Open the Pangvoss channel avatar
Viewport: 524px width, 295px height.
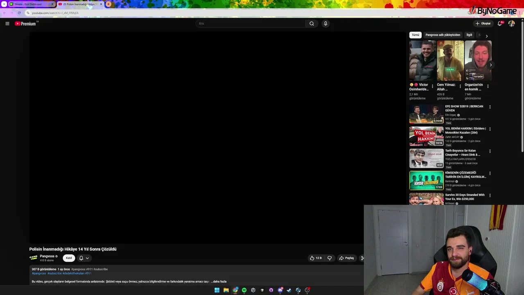[x=34, y=258]
